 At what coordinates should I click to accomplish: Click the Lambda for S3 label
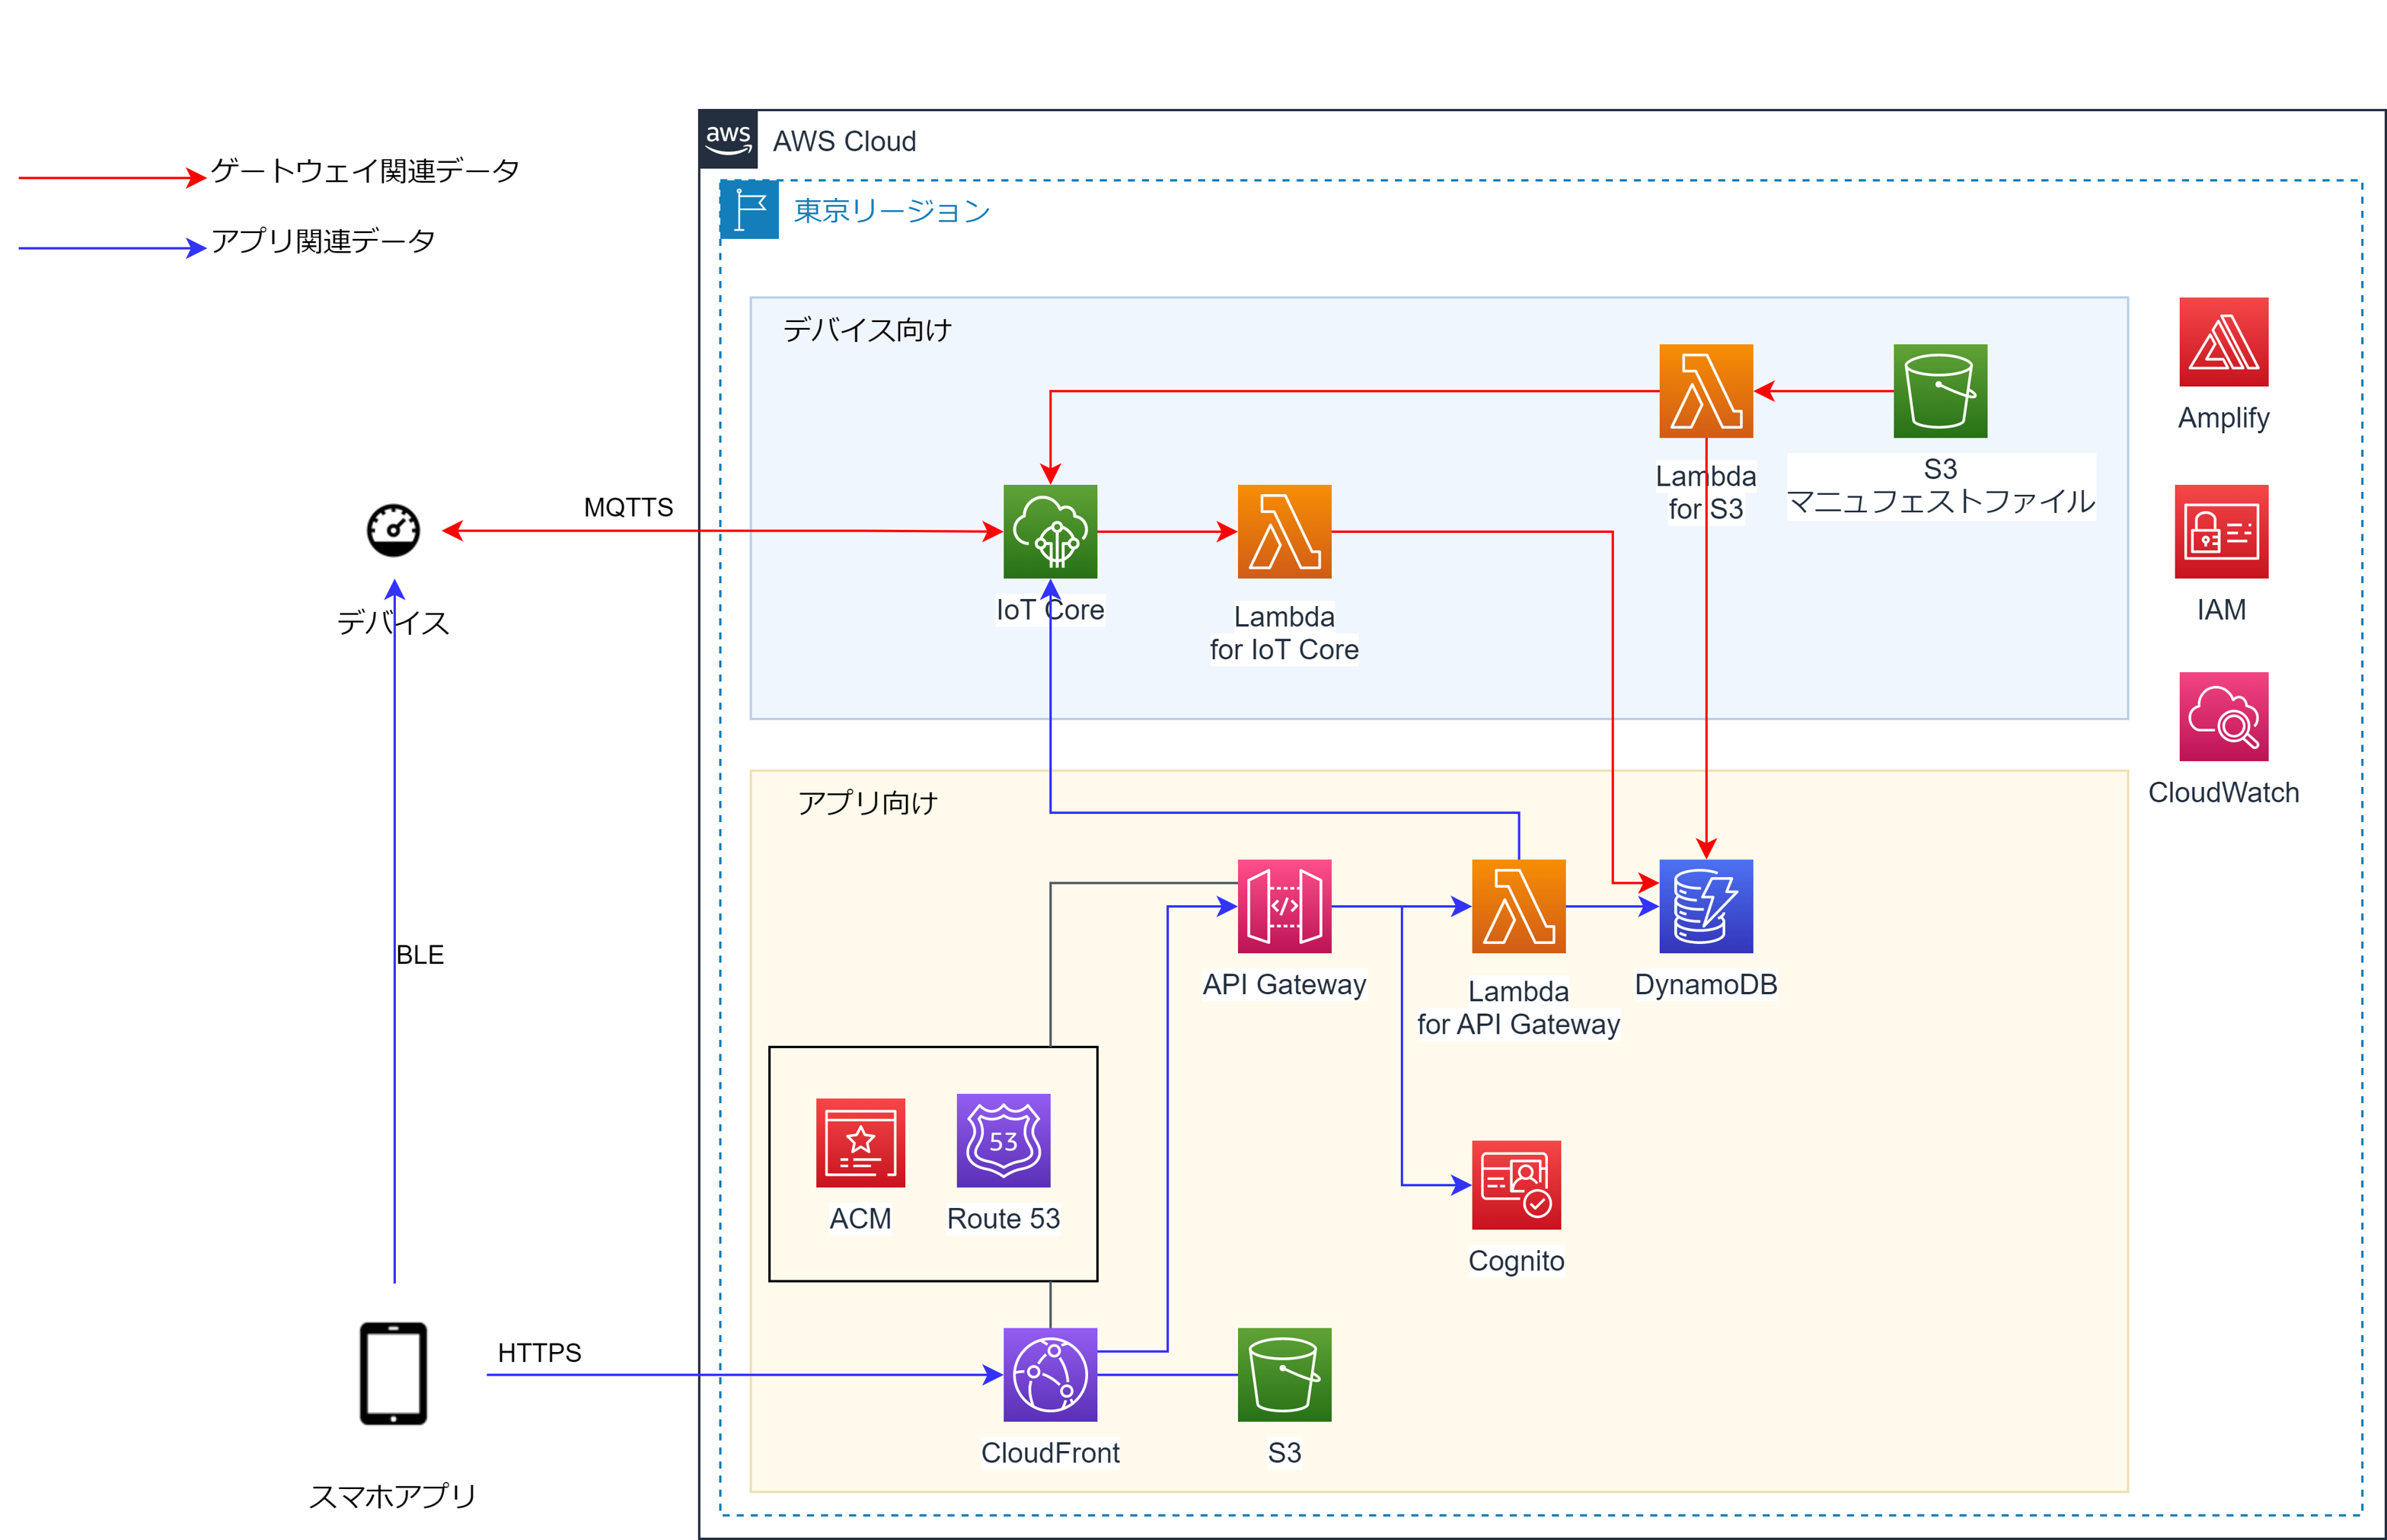pos(1706,492)
